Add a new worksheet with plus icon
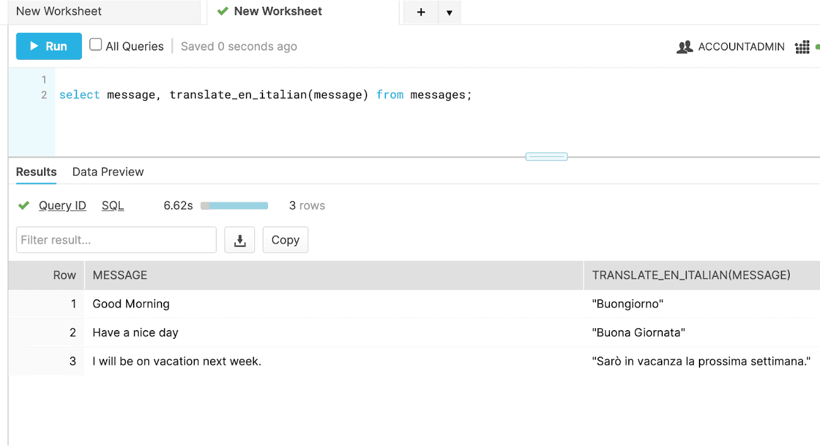 [x=421, y=12]
